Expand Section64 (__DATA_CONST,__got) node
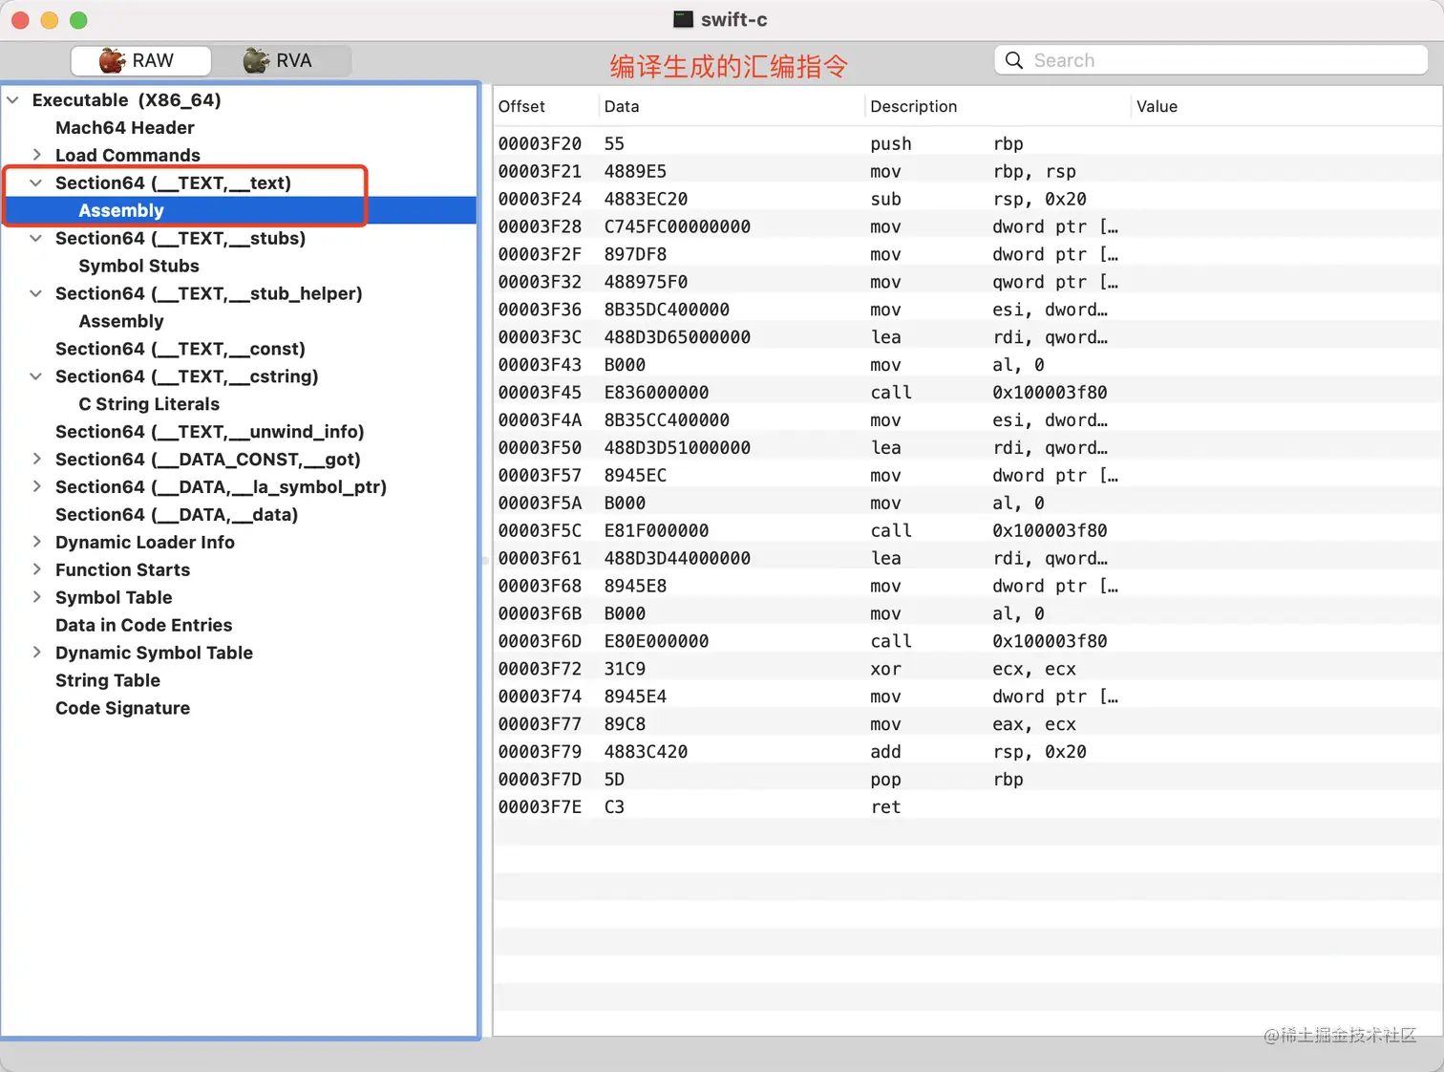The image size is (1444, 1072). 36,459
